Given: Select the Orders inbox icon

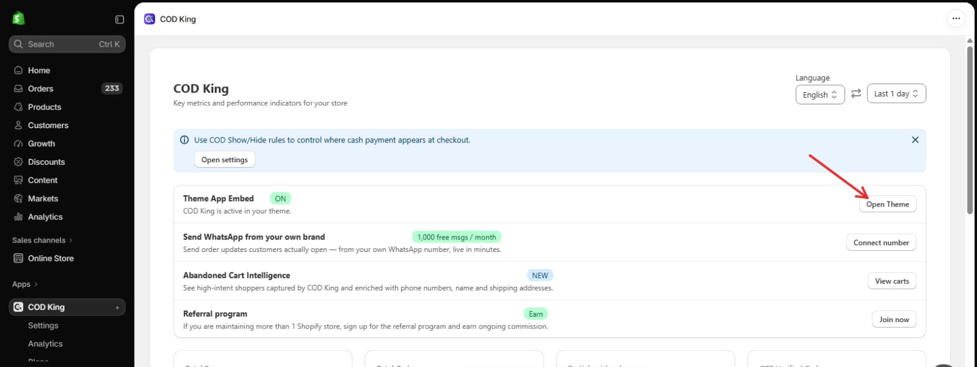Looking at the screenshot, I should tap(18, 88).
